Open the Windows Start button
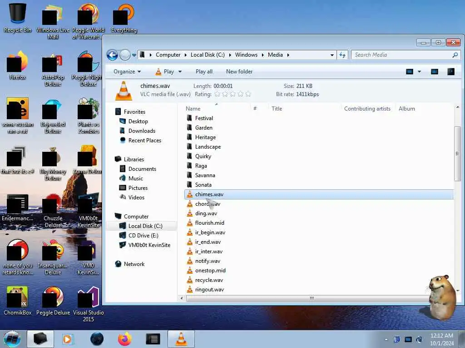 (x=12, y=339)
